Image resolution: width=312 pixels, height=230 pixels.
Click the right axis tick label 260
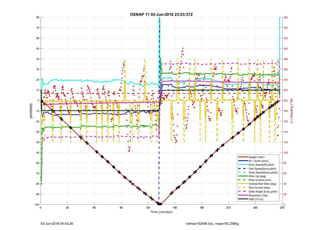click(286, 69)
